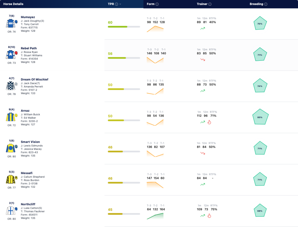298x227 pixels.
Task: Open the Mumayaz horse link
Action: tap(28, 17)
